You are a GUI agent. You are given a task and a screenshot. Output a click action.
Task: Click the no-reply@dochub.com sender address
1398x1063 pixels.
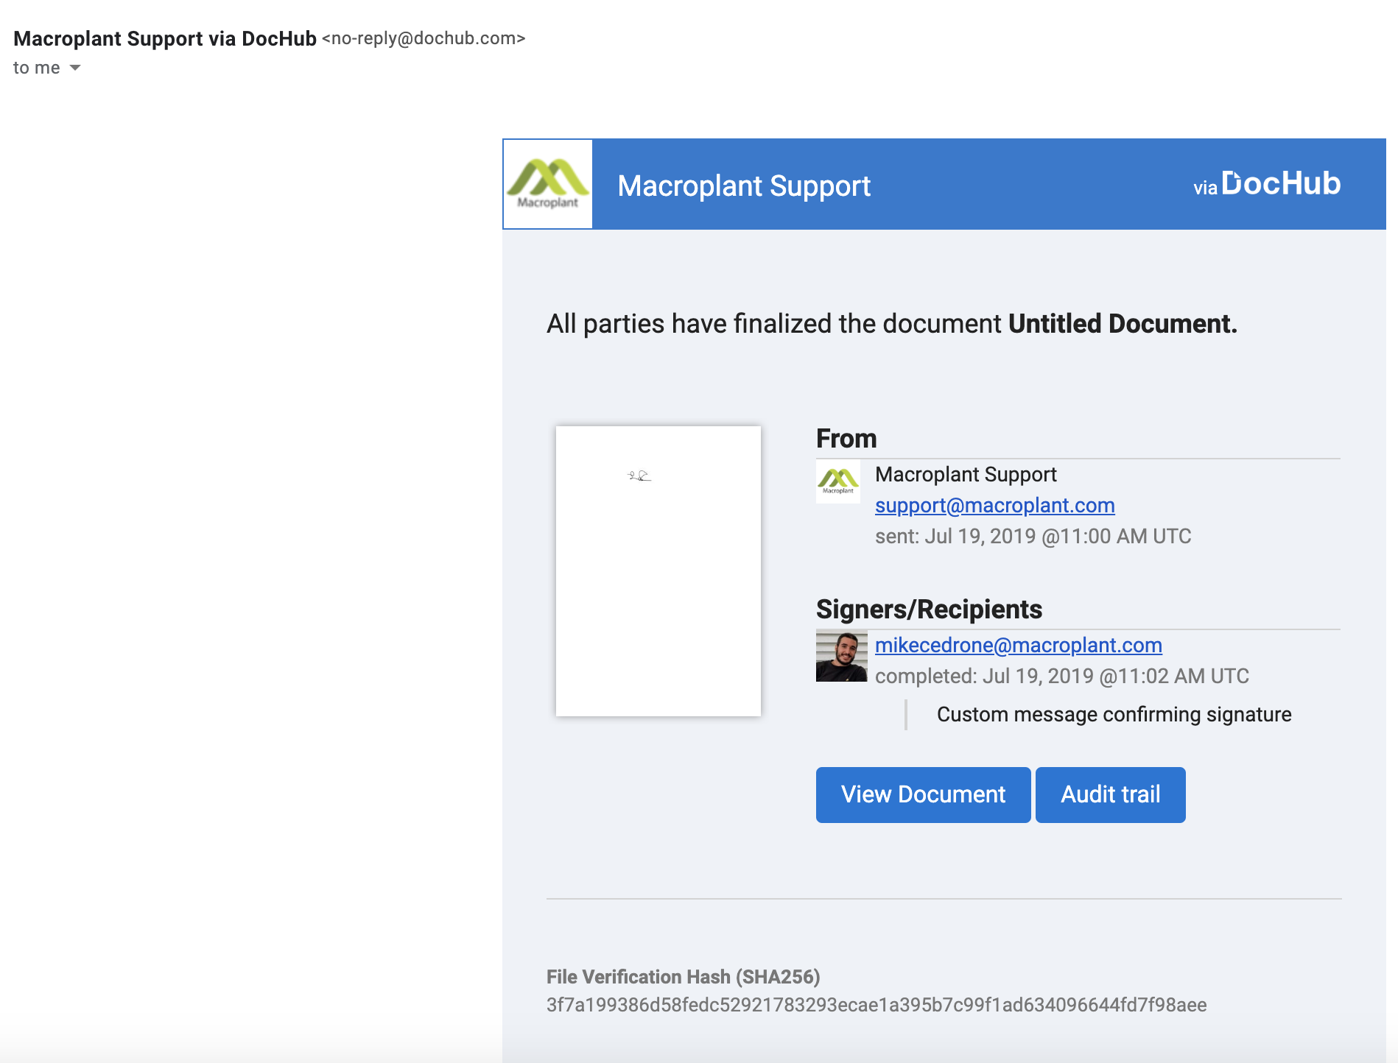pyautogui.click(x=424, y=38)
